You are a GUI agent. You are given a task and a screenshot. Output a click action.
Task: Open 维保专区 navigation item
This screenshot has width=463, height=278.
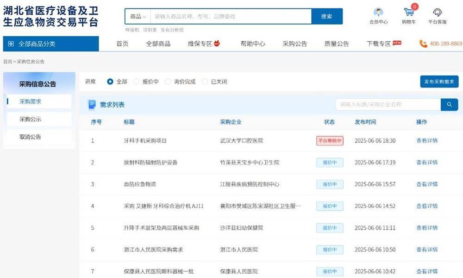click(200, 44)
